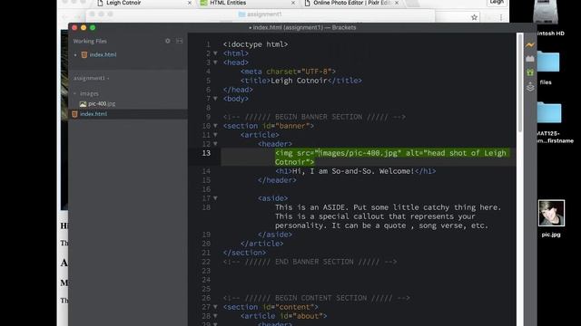Click the BEGIN BANNER SECTION comment
Viewport: 581px width, 326px height.
coord(314,117)
